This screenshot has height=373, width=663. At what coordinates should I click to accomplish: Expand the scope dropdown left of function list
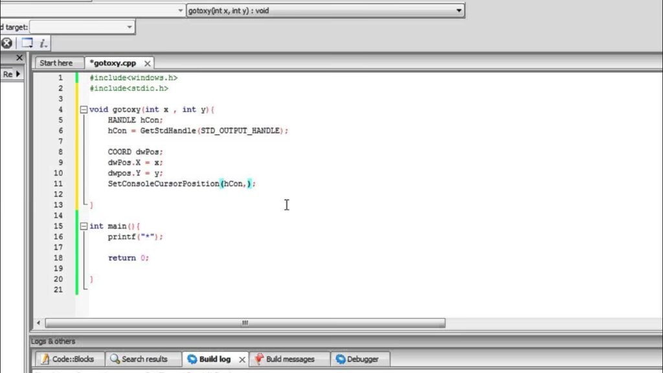pos(181,10)
